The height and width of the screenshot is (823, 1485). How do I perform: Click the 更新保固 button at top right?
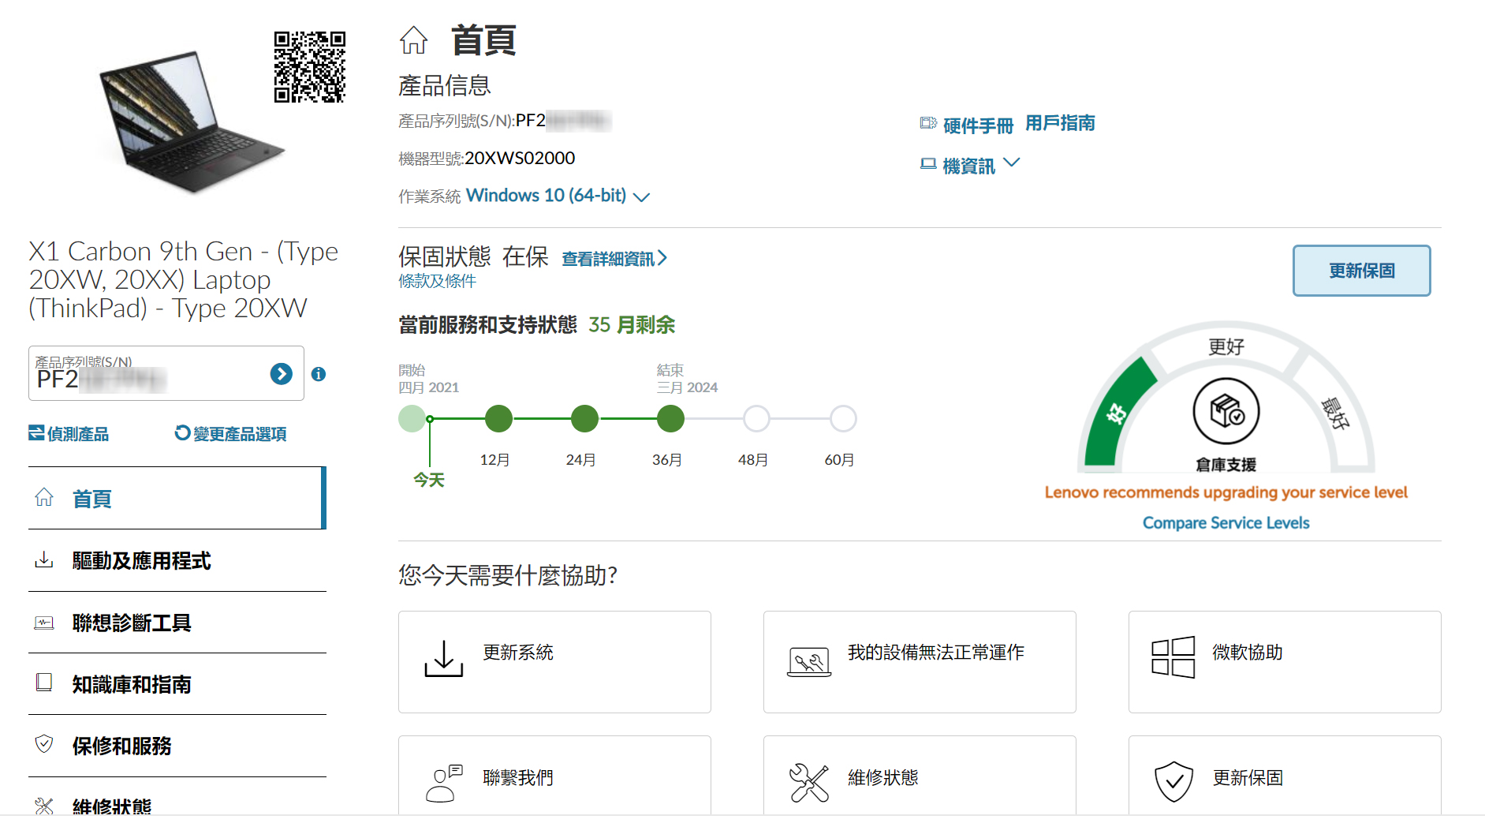tap(1360, 271)
